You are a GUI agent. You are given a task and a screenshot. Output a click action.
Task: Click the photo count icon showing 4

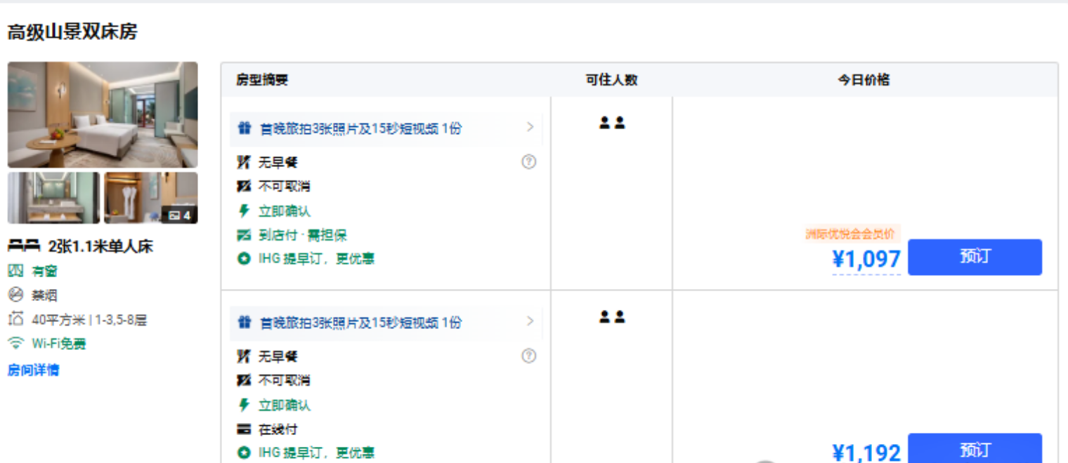point(181,215)
